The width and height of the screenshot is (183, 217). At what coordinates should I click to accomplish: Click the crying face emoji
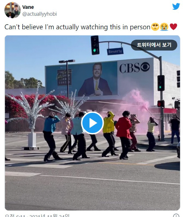pos(164,27)
